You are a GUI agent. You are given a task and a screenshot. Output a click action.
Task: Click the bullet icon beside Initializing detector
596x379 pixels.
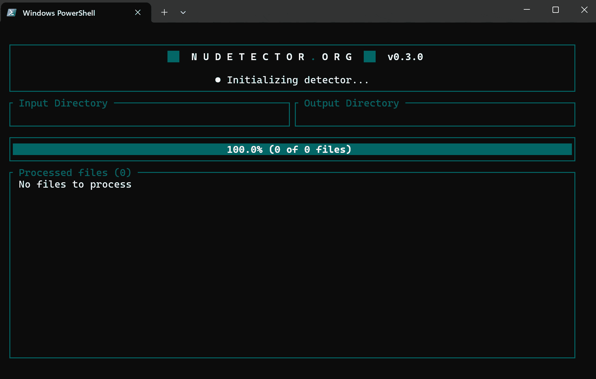click(x=218, y=80)
